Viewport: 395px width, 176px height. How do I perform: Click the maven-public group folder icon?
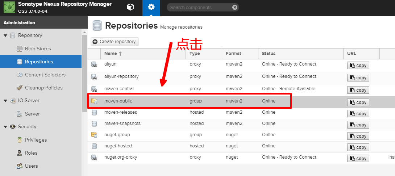pyautogui.click(x=94, y=101)
